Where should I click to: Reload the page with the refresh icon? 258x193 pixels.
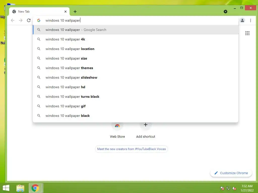pyautogui.click(x=29, y=20)
